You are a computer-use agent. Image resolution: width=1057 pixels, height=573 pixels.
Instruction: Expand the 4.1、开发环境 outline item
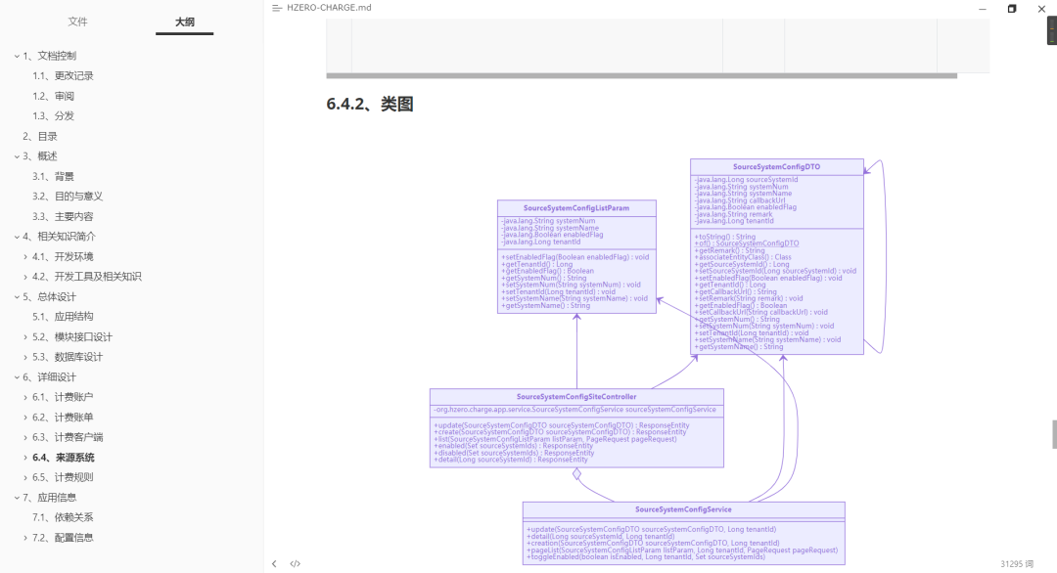tap(25, 257)
